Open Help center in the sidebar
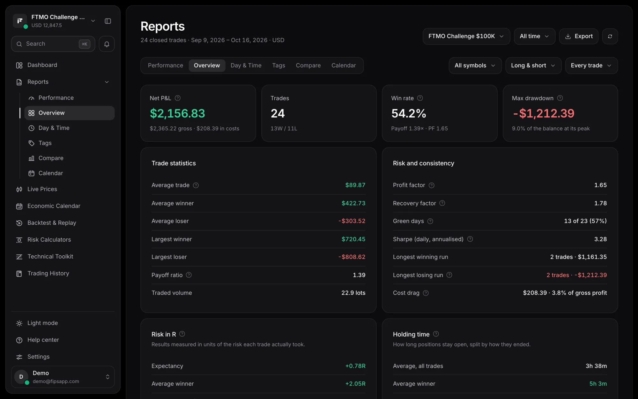Viewport: 638px width, 399px height. (x=63, y=340)
